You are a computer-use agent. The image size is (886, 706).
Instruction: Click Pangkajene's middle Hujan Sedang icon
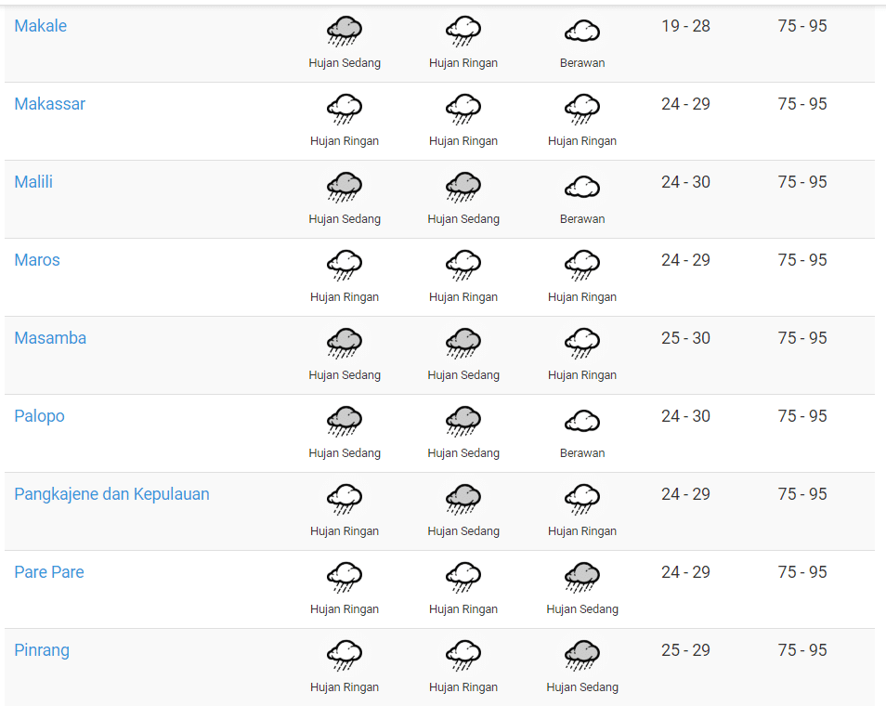pos(463,499)
